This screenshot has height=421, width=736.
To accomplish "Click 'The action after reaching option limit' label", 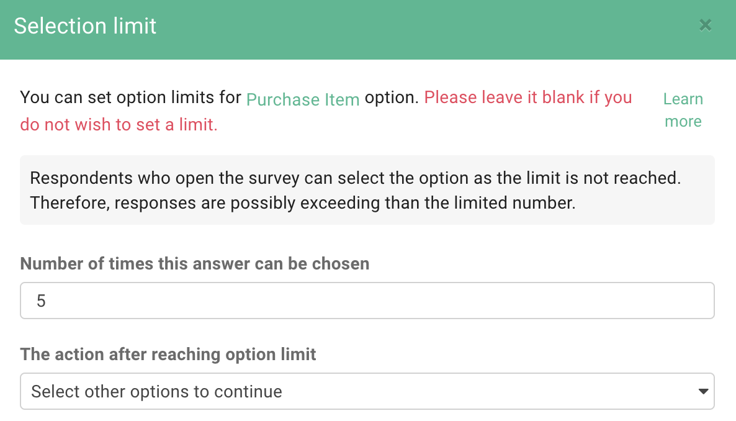I will 168,354.
